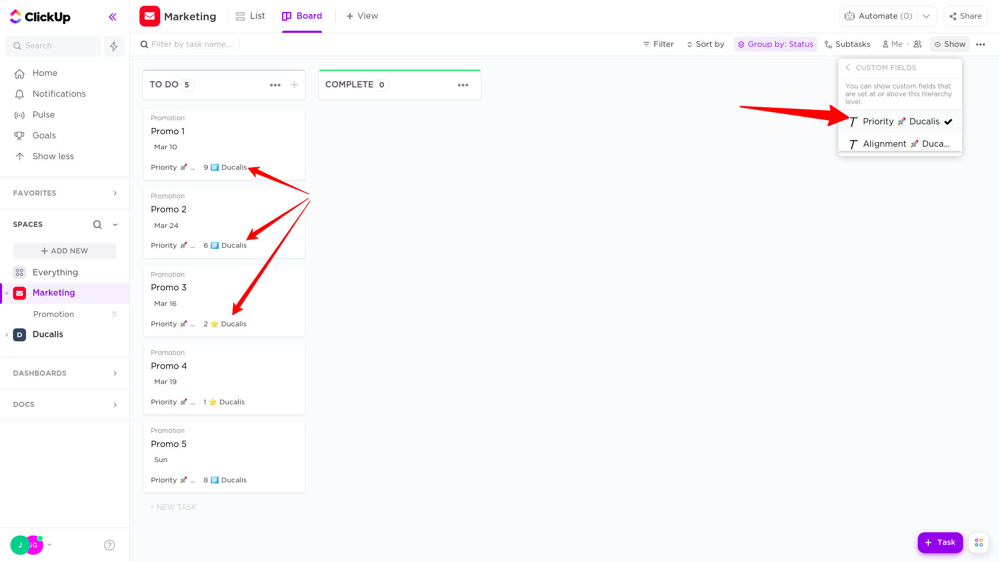Open Everything view icon
999x562 pixels.
20,272
